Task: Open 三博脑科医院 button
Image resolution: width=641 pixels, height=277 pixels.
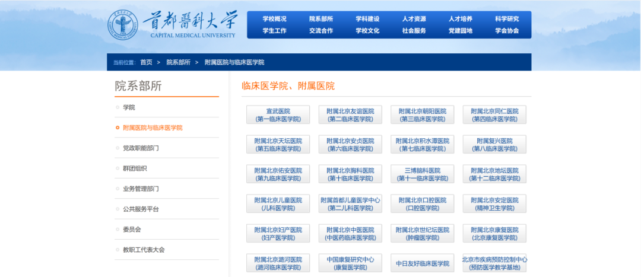Action: 423,174
